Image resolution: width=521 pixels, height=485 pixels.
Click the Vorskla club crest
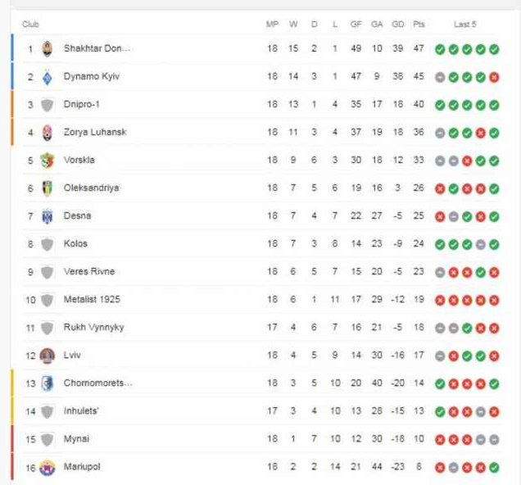click(x=48, y=161)
